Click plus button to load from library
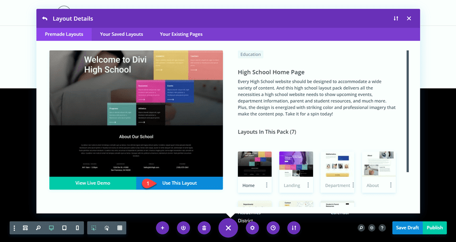 [x=162, y=228]
